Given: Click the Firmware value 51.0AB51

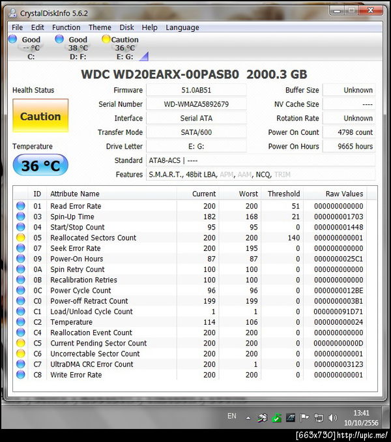Looking at the screenshot, I should 196,90.
